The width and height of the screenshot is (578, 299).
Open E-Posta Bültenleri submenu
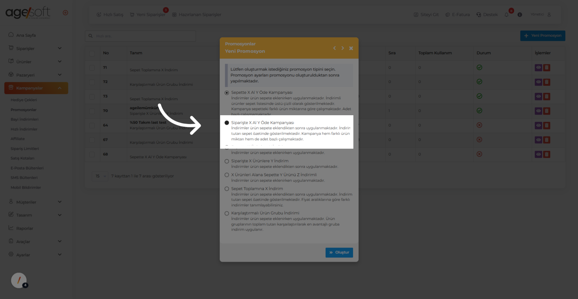[x=27, y=168]
